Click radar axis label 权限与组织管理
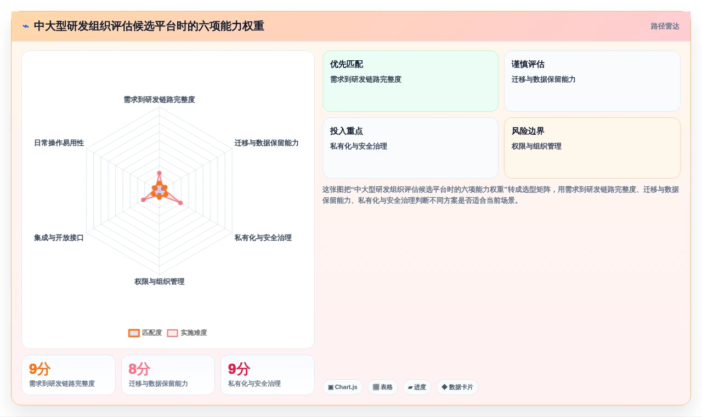 tap(159, 282)
